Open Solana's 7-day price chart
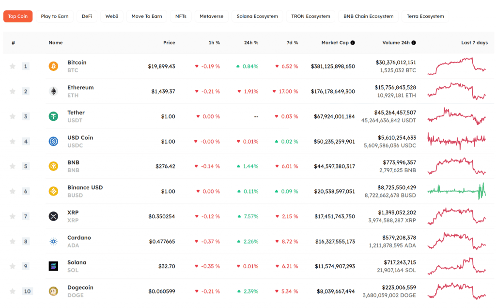Viewport: 496px width, 308px height. click(456, 266)
